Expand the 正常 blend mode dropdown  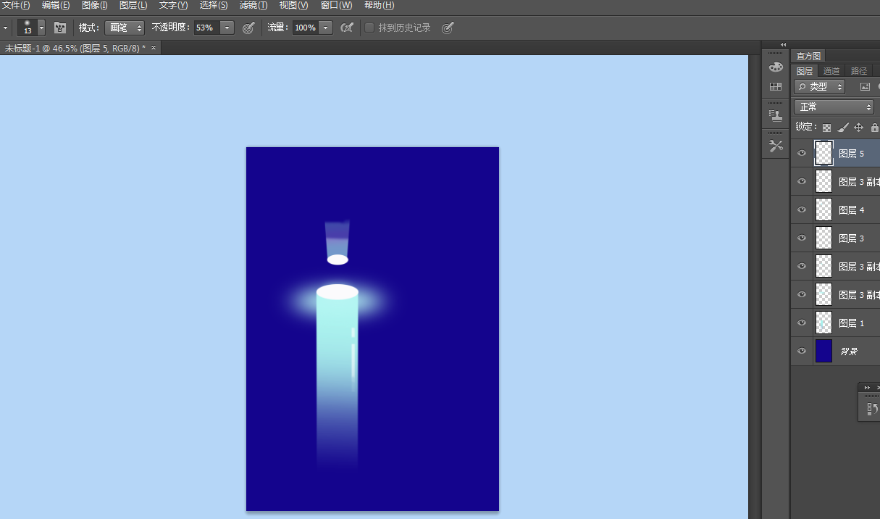pyautogui.click(x=834, y=107)
